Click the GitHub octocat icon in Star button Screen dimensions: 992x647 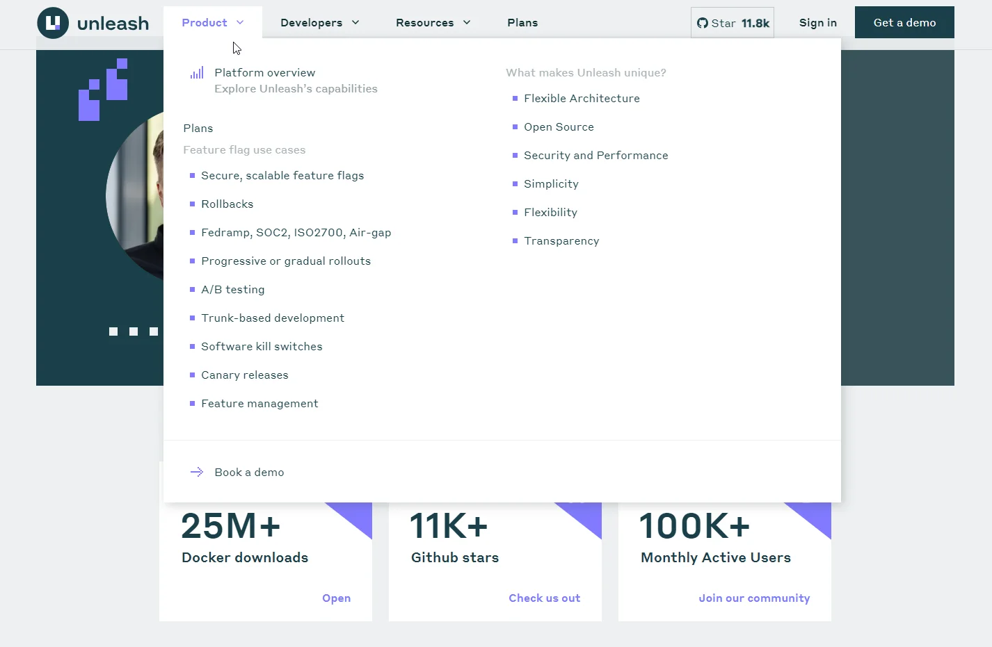pos(703,23)
